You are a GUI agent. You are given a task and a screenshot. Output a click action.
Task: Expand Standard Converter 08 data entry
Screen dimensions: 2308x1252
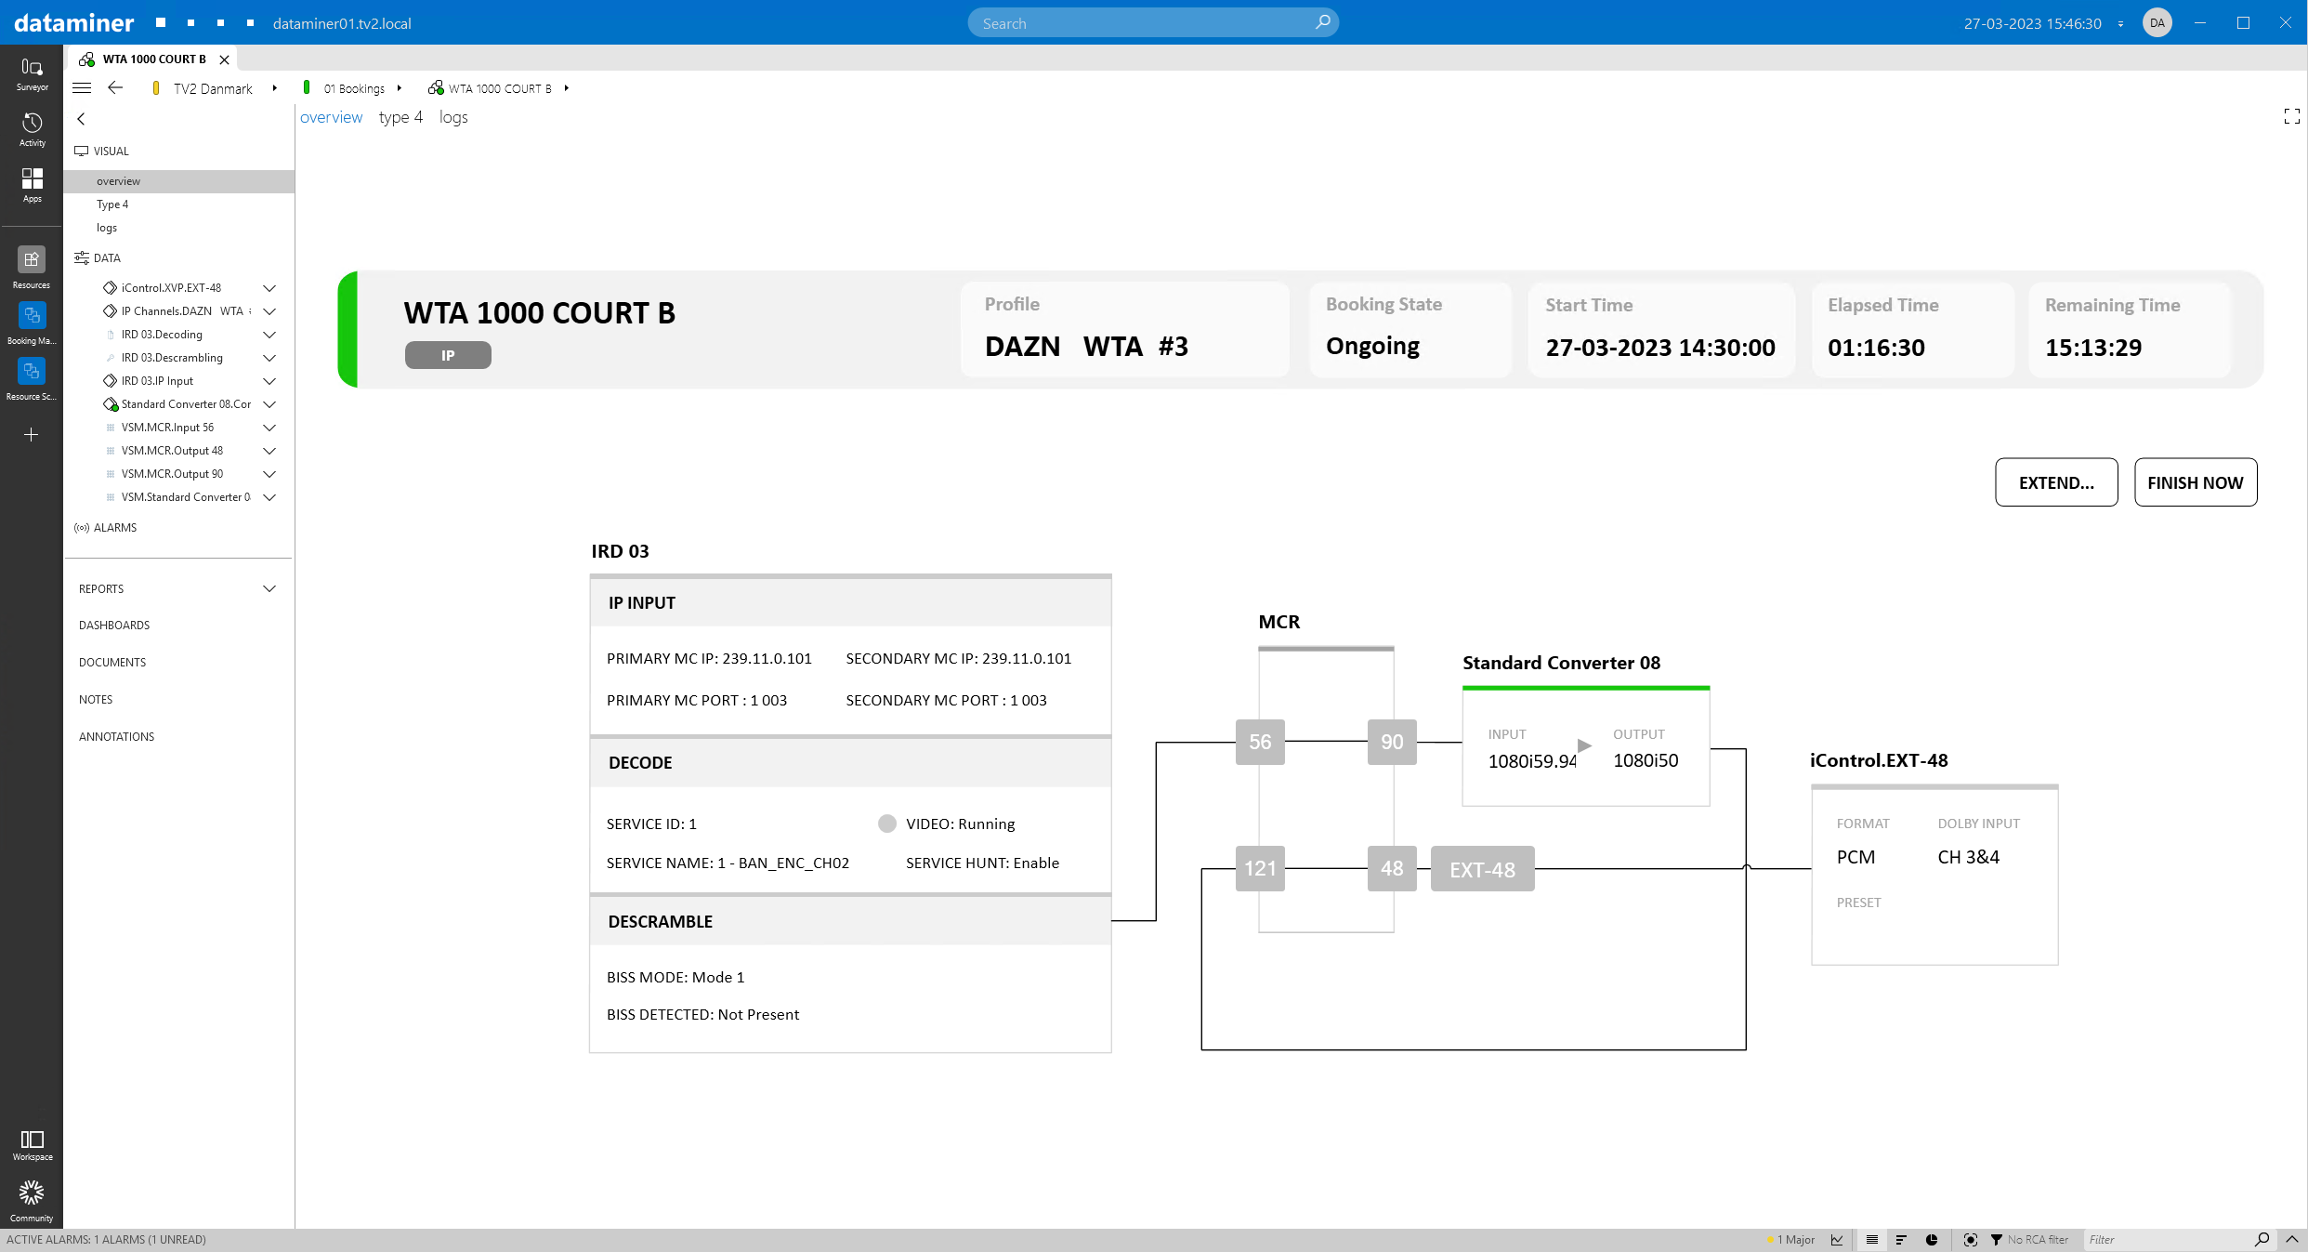(x=269, y=404)
